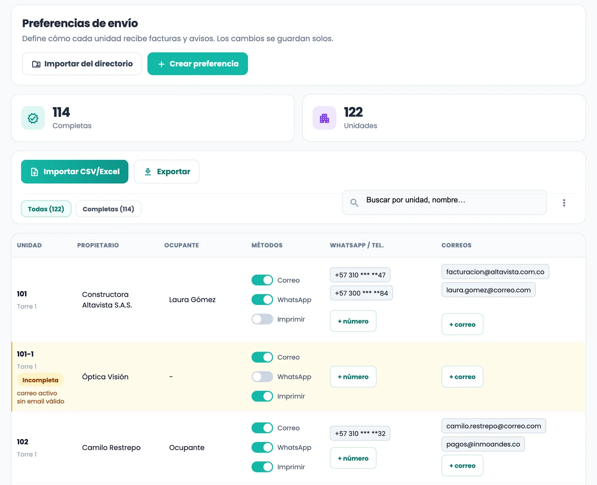Click the UNIDAD column header
The image size is (597, 485).
[x=29, y=245]
